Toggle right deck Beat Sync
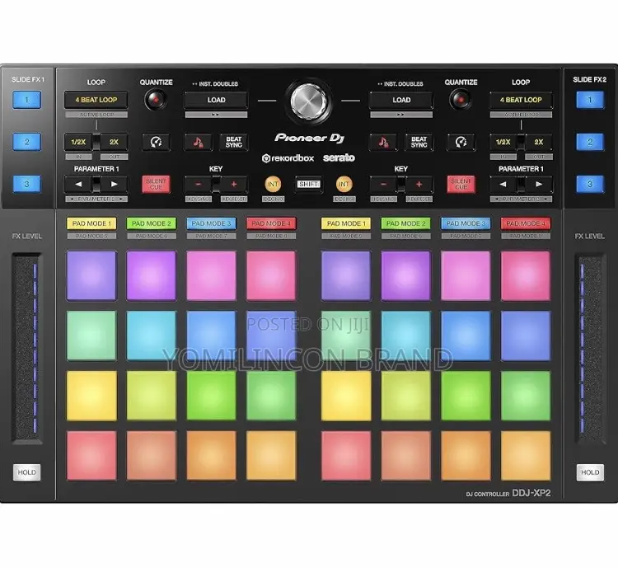The width and height of the screenshot is (618, 568). point(419,142)
